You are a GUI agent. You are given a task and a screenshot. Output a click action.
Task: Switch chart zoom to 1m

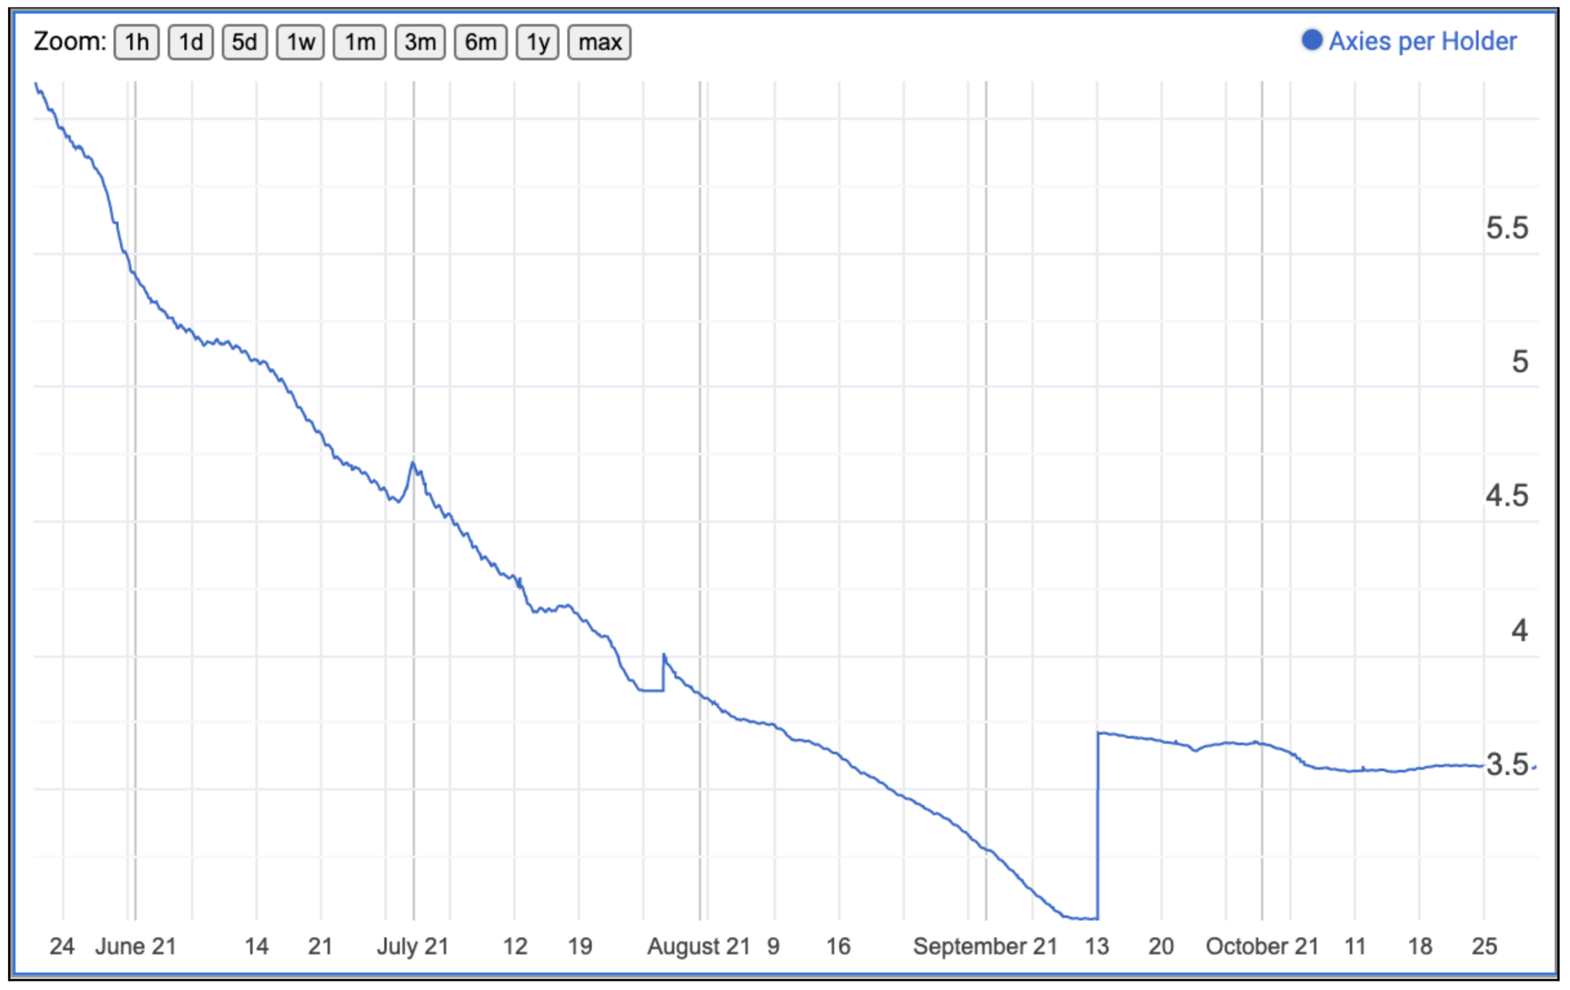359,42
